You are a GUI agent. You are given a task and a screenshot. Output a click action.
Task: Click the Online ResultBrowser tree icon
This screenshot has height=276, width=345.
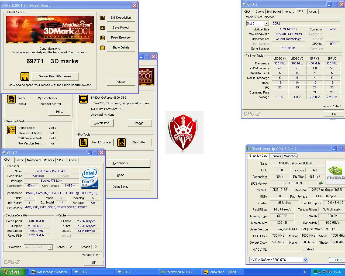tap(25, 76)
